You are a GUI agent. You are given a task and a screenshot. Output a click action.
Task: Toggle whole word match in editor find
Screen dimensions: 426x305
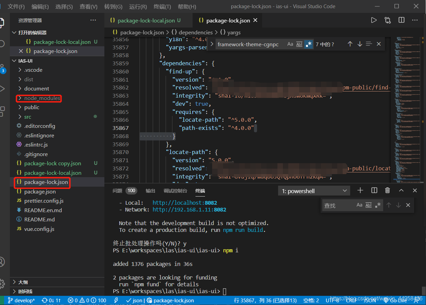[299, 44]
